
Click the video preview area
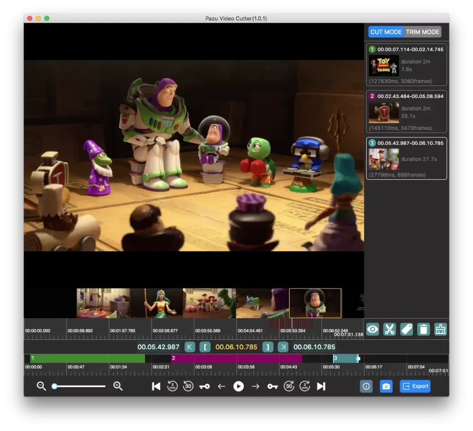click(x=194, y=155)
